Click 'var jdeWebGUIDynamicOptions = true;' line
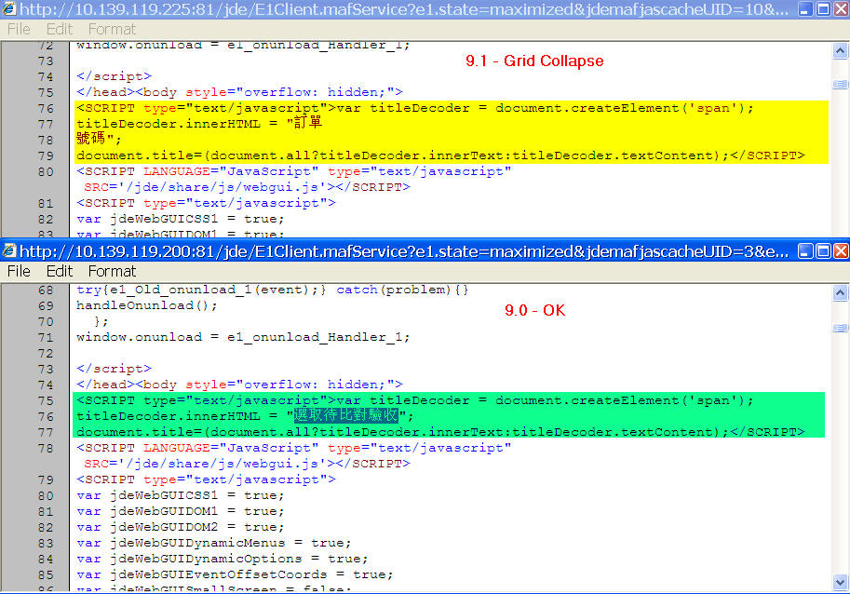The width and height of the screenshot is (850, 594). point(222,559)
